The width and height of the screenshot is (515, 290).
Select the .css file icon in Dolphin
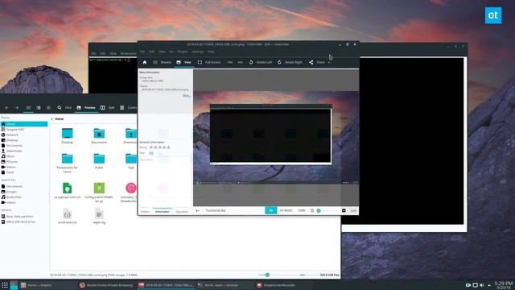pos(67,214)
